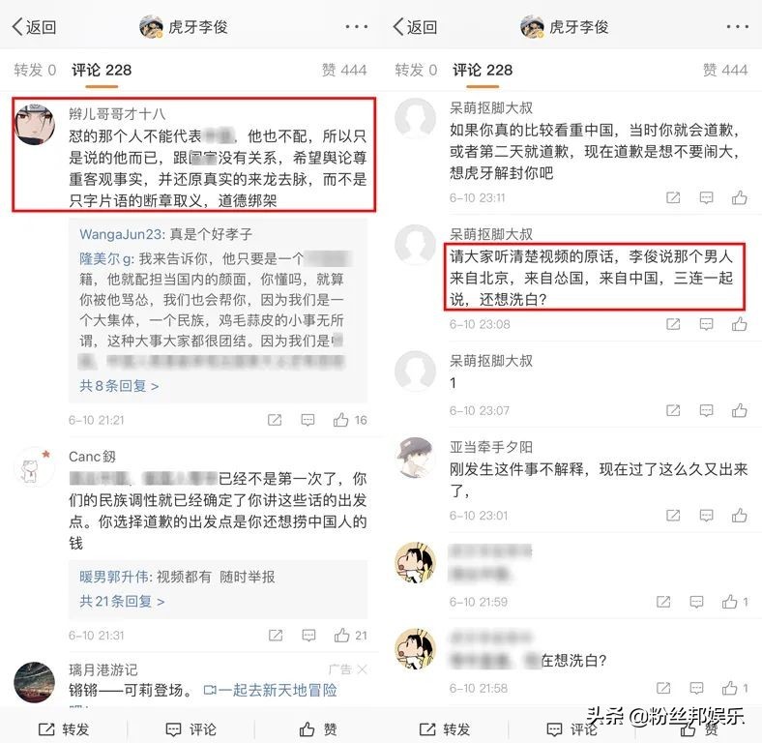Close the 璃月港游记 ad
Viewport: 762px width, 743px height.
pyautogui.click(x=362, y=669)
